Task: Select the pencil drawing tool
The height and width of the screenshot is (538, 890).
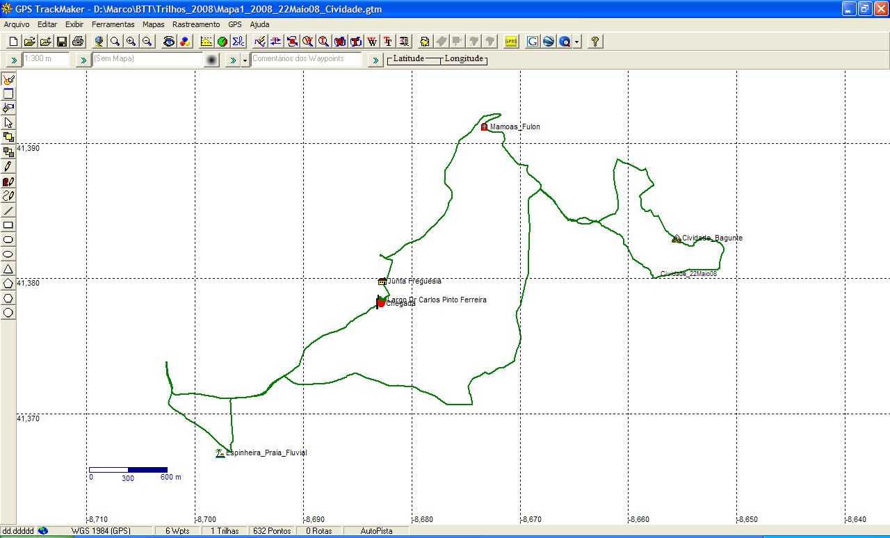Action: pos(8,166)
